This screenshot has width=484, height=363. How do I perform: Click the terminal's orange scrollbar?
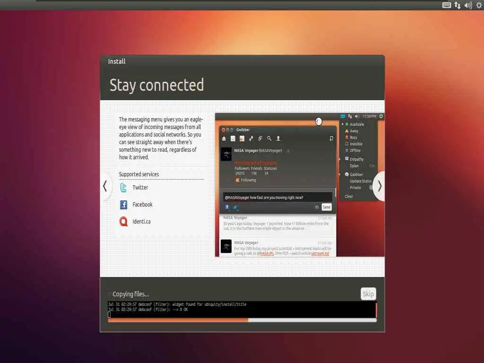click(376, 310)
